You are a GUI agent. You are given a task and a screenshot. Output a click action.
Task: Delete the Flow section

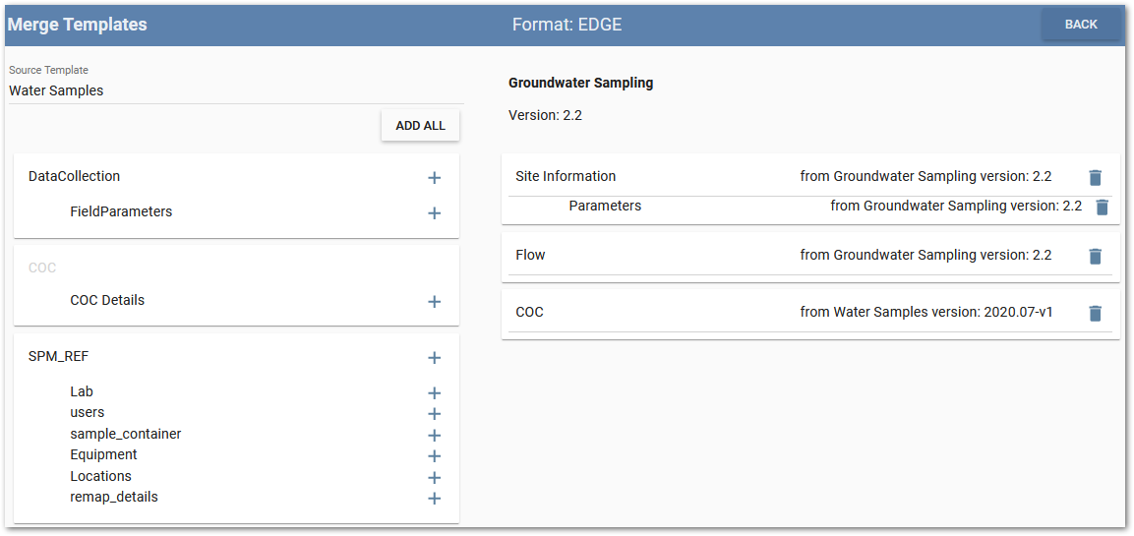(1095, 256)
